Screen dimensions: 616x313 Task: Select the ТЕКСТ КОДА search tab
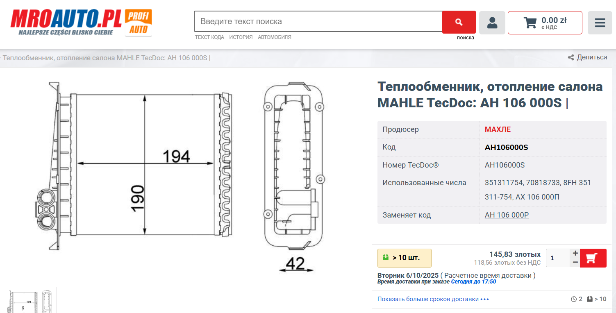pos(209,37)
